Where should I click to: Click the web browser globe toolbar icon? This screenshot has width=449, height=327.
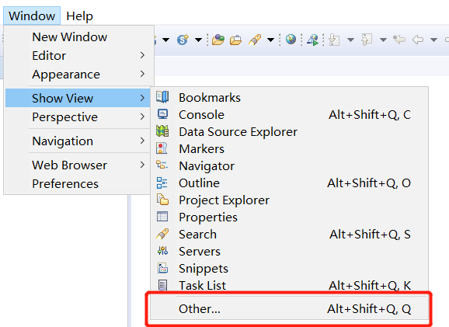291,40
